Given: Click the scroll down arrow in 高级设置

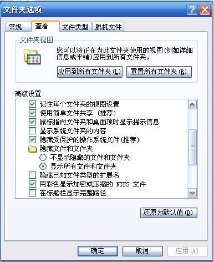Looking at the screenshot, I should tap(192, 193).
